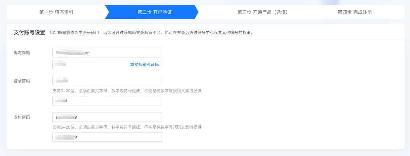Focus the email verification code input

pyautogui.click(x=90, y=64)
